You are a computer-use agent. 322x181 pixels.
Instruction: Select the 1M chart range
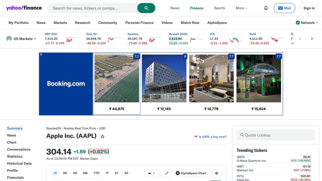tap(75, 173)
